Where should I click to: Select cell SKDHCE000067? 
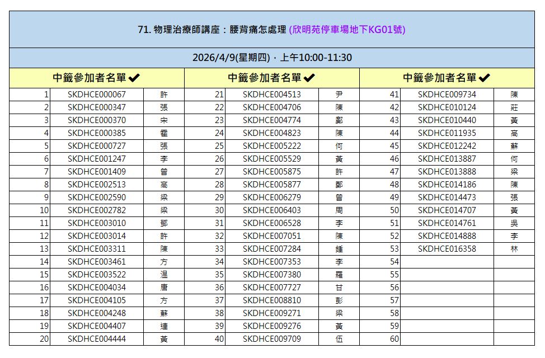tap(97, 95)
